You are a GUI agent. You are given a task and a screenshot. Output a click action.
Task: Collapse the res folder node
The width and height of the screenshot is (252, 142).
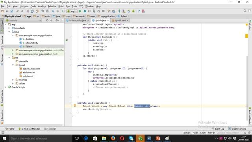pos(9,58)
